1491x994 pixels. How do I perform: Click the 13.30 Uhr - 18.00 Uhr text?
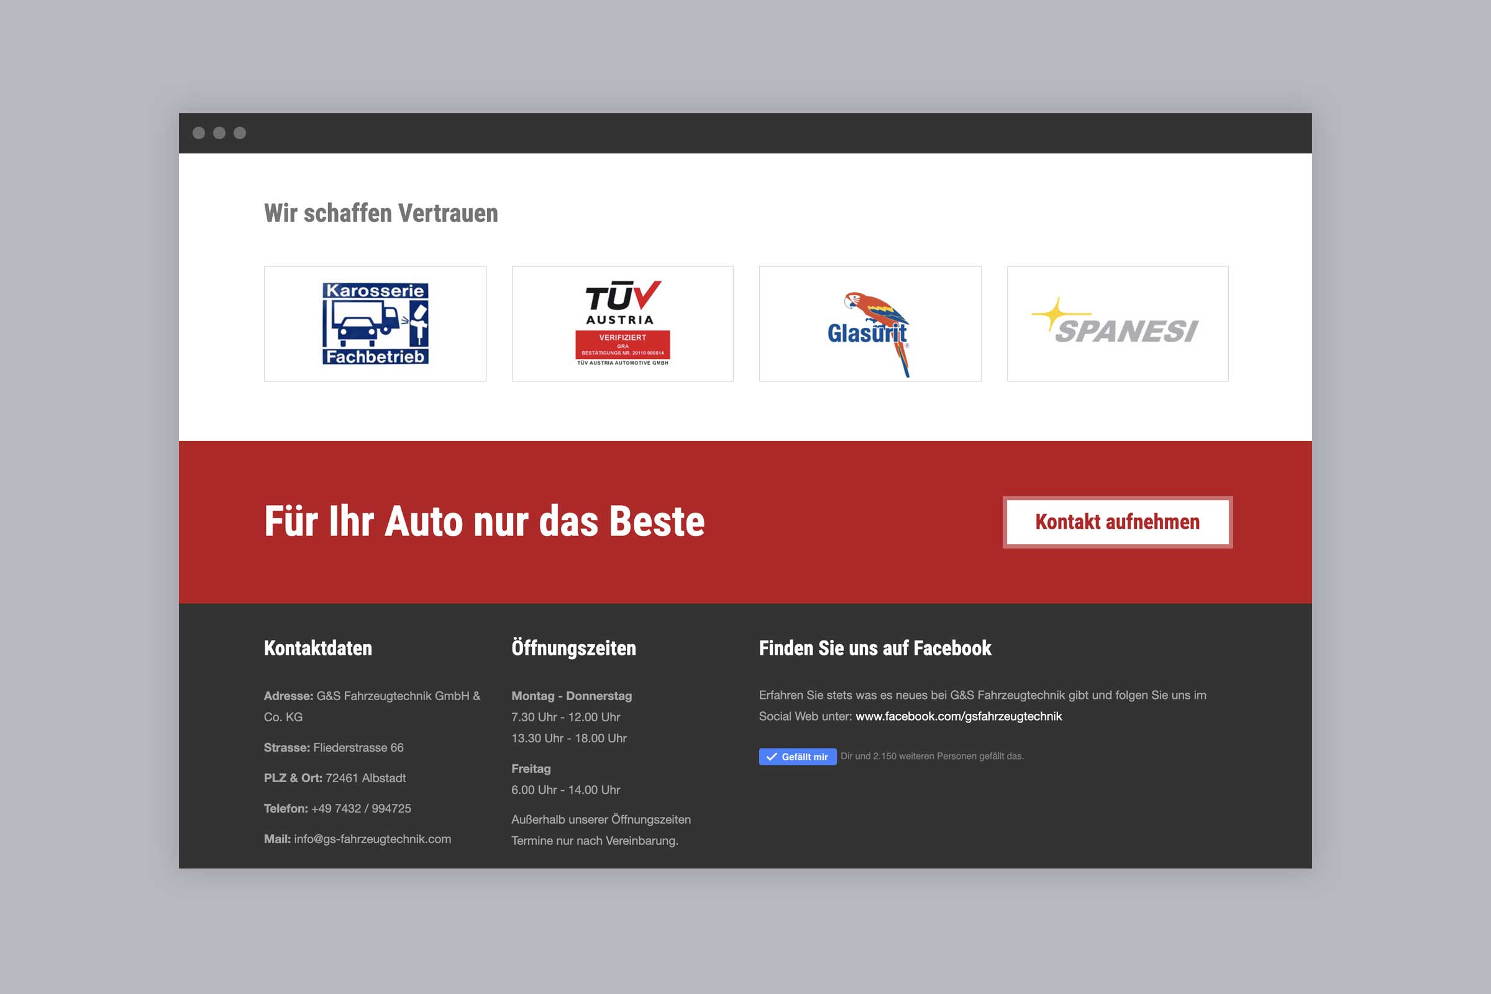(x=569, y=738)
